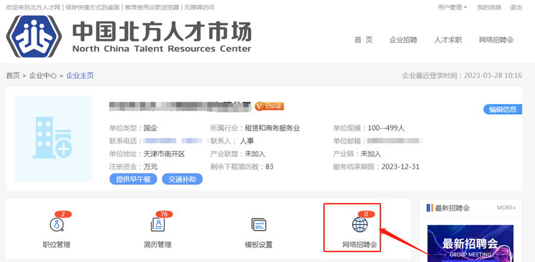The image size is (535, 262).
Task: Open the 职位管理 tie icon
Action: (x=56, y=225)
